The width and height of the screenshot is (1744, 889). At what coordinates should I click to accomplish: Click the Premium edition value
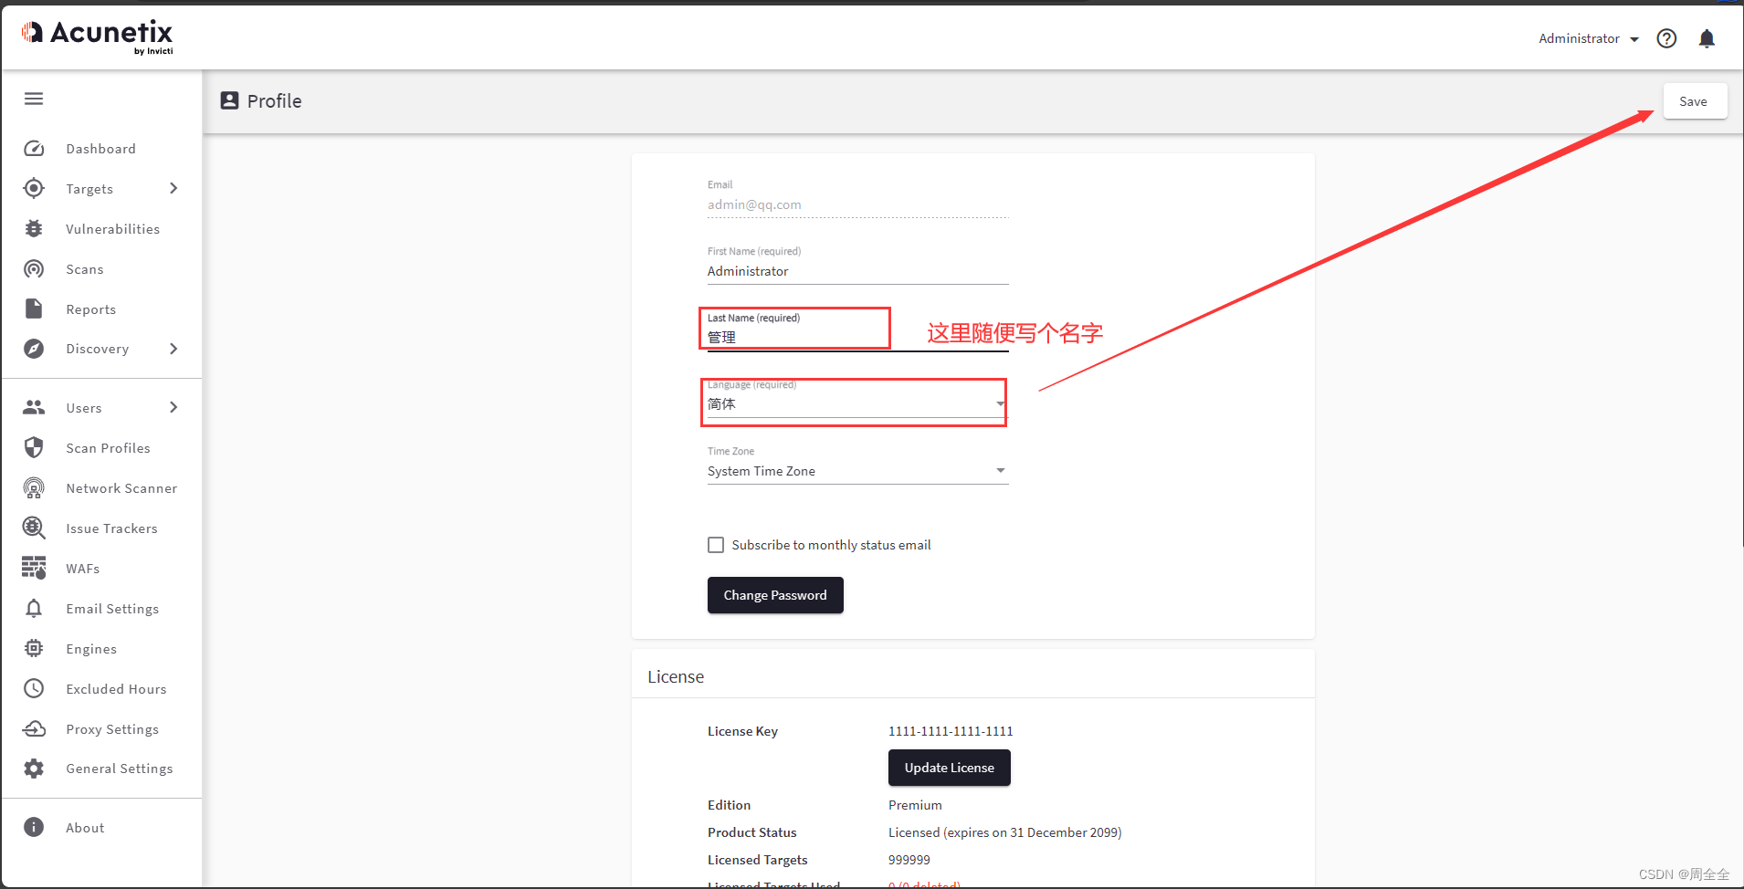915,805
